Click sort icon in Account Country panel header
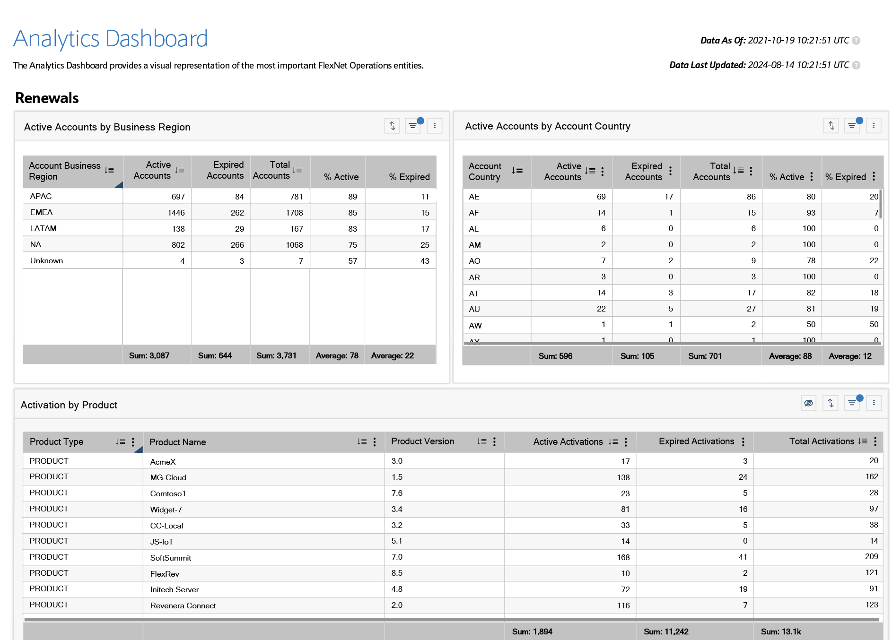The height and width of the screenshot is (640, 892). (831, 125)
